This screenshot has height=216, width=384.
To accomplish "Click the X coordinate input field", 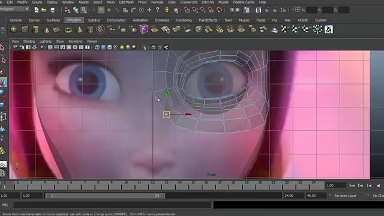I will 311,10.
